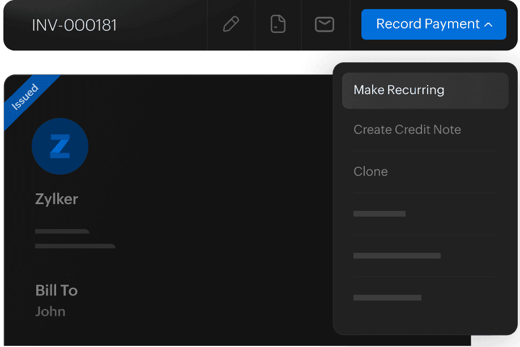Choose Create Credit Note option
Image resolution: width=520 pixels, height=347 pixels.
[407, 130]
